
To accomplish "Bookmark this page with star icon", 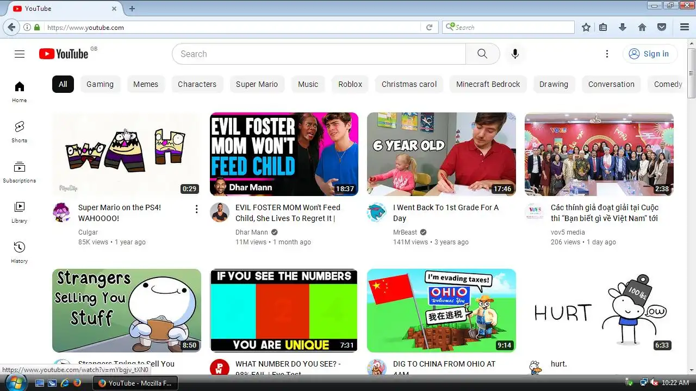I will click(x=586, y=27).
